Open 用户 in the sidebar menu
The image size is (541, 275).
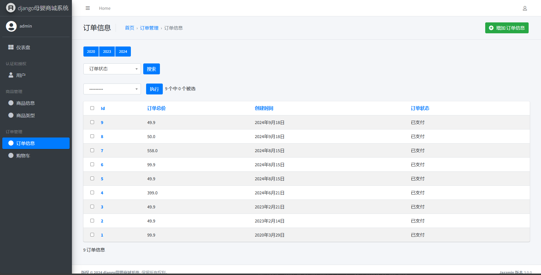36,75
